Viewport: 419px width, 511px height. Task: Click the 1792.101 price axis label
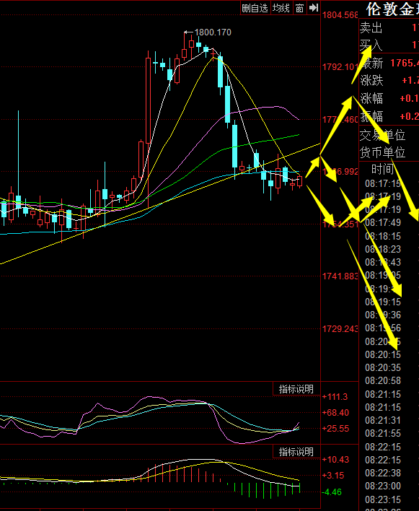[340, 67]
